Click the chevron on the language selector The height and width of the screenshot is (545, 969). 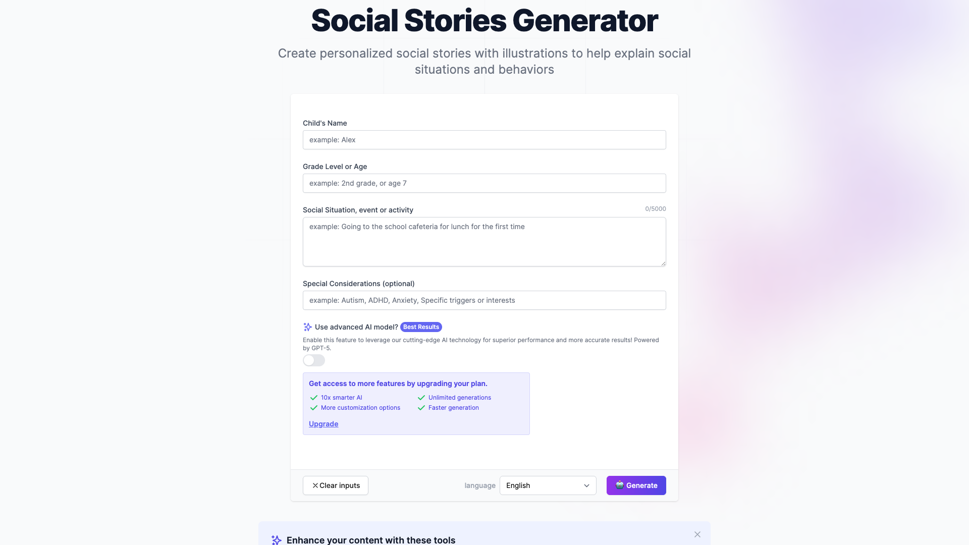pos(586,485)
